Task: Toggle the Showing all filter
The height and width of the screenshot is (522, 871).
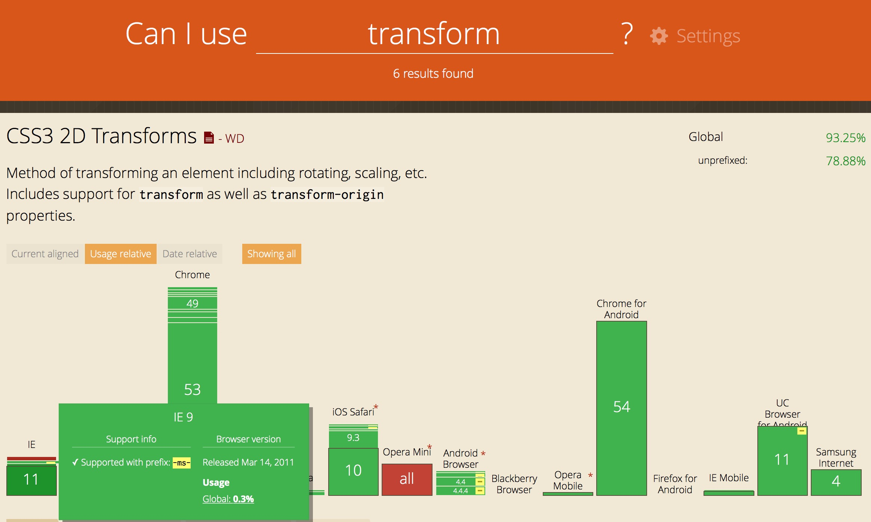Action: click(x=271, y=254)
